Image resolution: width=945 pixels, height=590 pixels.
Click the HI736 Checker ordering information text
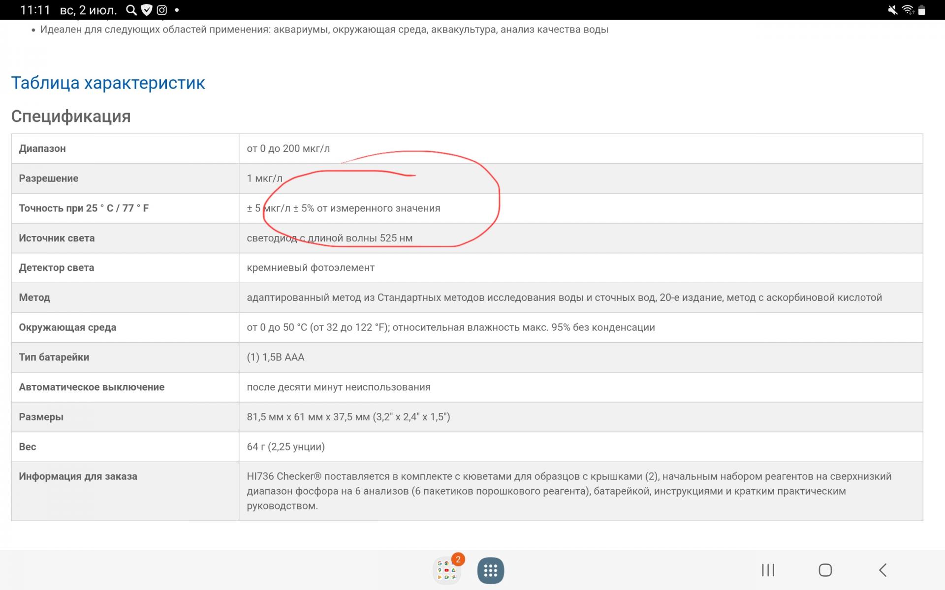[x=568, y=491]
